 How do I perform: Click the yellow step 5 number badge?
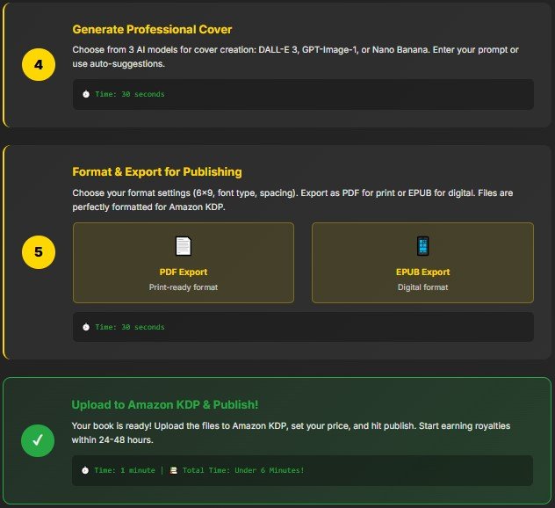point(38,252)
